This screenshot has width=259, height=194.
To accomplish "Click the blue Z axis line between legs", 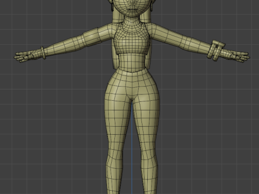I will (132, 147).
